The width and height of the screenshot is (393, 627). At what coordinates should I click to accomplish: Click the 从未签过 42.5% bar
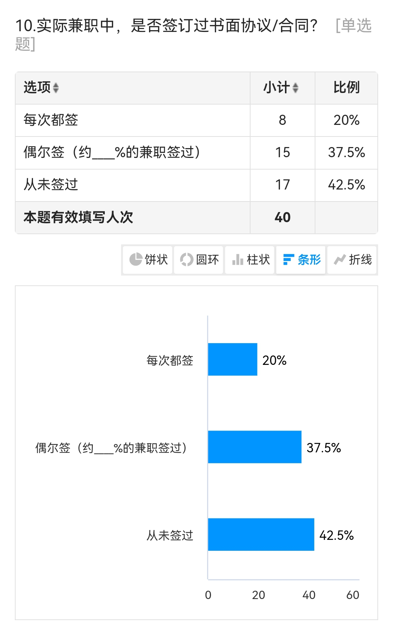tap(261, 534)
